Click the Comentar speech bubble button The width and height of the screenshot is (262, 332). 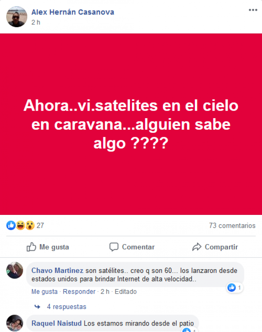click(x=132, y=247)
